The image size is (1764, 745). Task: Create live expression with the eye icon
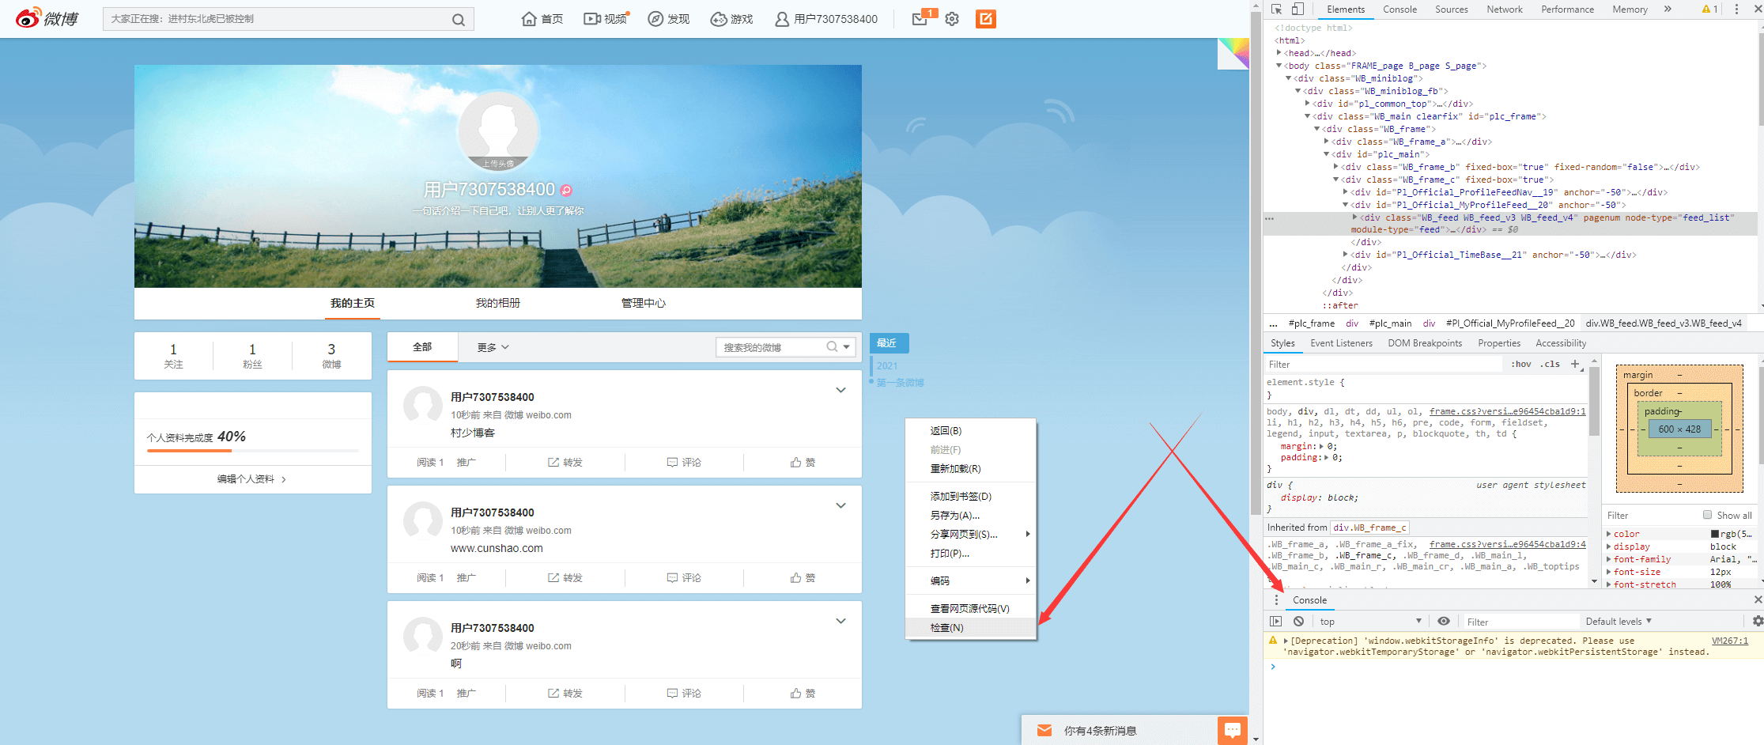1444,622
